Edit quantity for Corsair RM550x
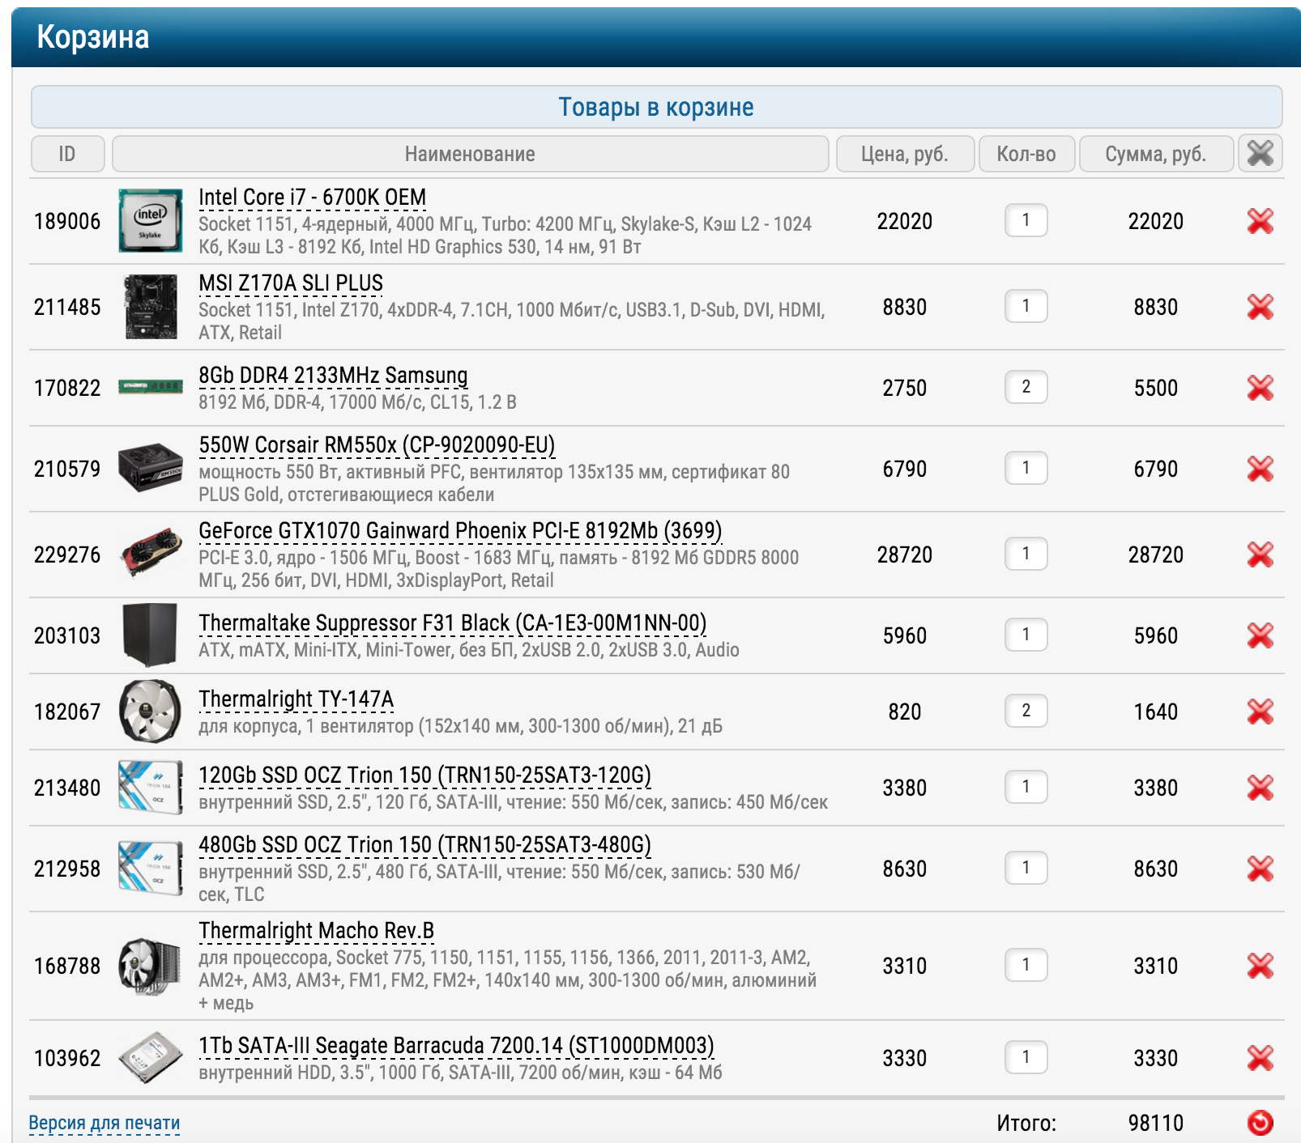The image size is (1301, 1143). tap(1026, 468)
